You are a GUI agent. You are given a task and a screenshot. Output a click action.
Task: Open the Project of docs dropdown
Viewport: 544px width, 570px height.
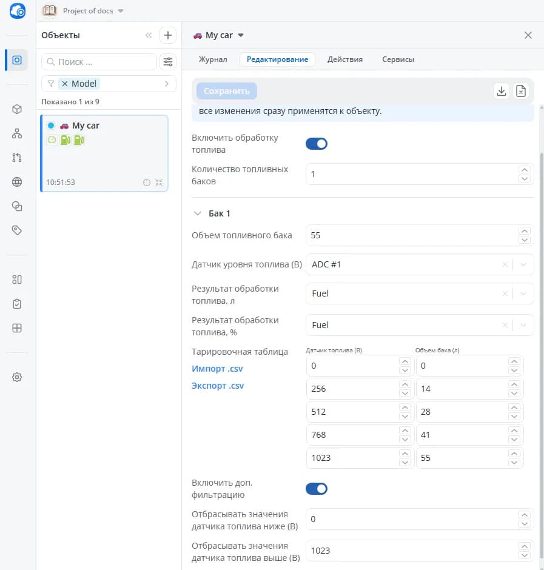click(x=84, y=11)
